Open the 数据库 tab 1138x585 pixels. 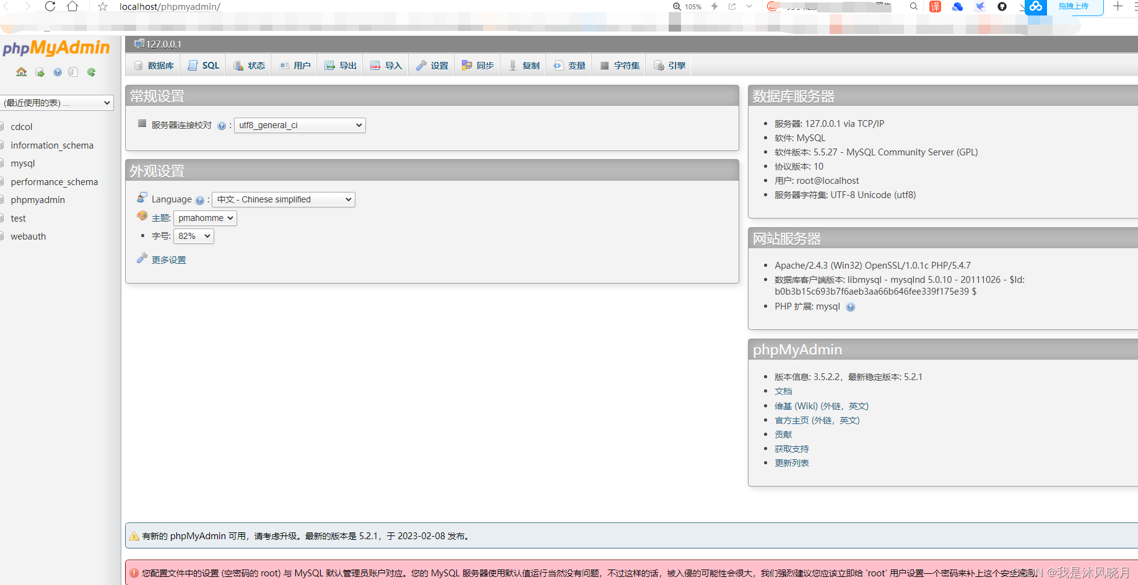point(154,66)
